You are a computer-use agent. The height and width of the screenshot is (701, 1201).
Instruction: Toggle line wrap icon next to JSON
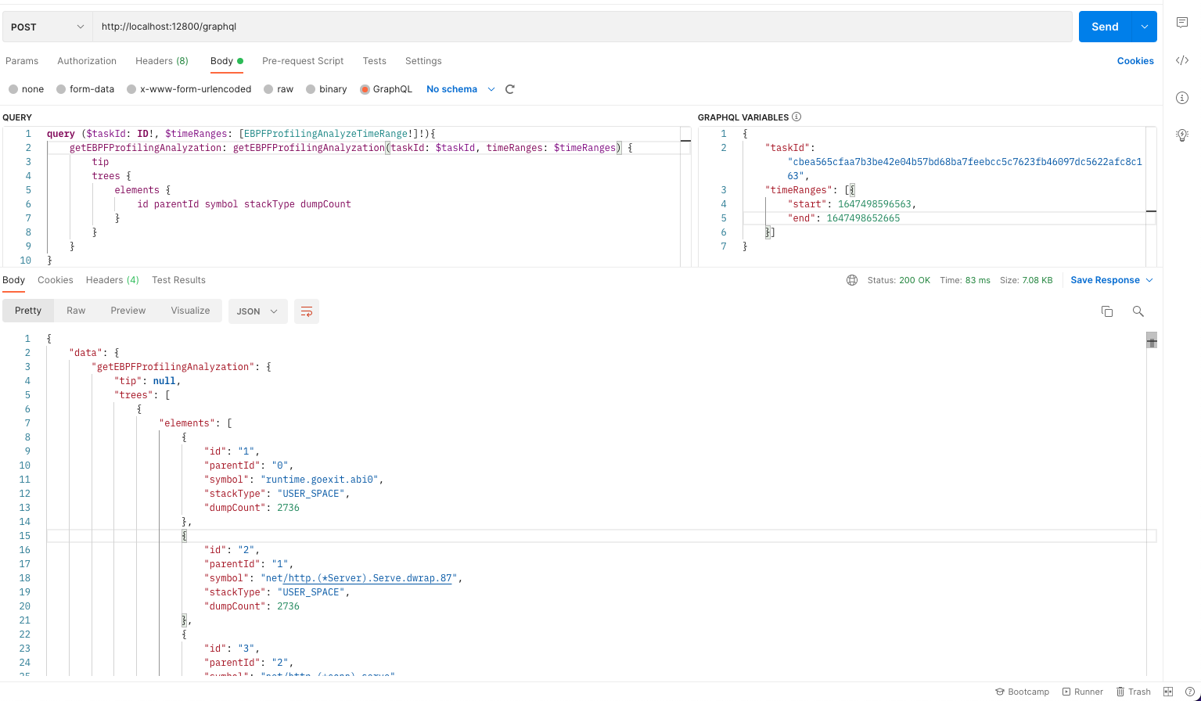pyautogui.click(x=307, y=311)
